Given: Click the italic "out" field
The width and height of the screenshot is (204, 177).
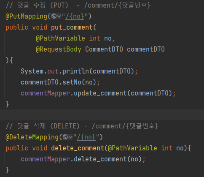Looking at the screenshot, I should point(53,71).
